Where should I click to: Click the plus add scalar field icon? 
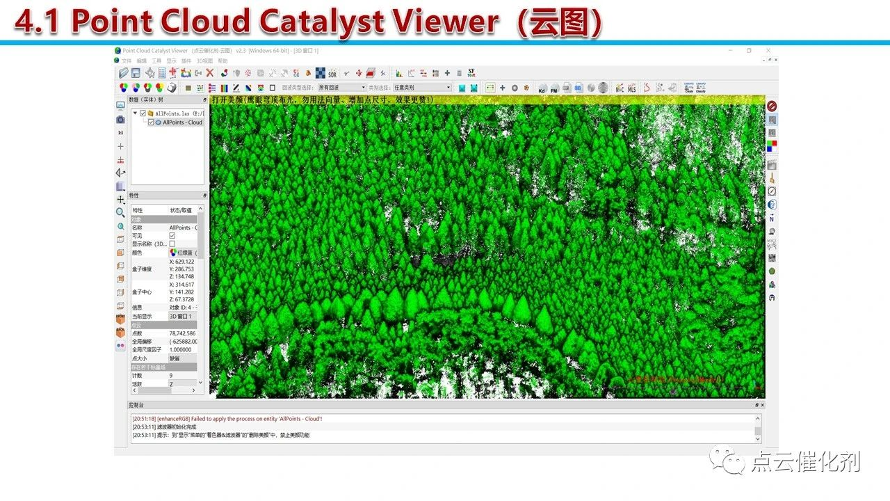click(x=447, y=73)
